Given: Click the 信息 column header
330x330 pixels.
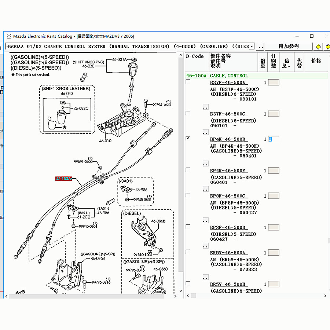Looking at the screenshot, I should [287, 62].
